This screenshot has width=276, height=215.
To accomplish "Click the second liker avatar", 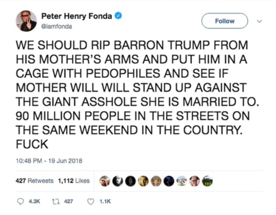I will (118, 181).
